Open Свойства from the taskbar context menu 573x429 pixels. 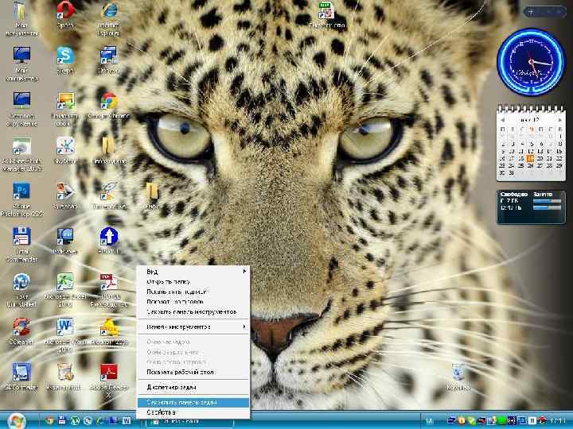click(193, 412)
